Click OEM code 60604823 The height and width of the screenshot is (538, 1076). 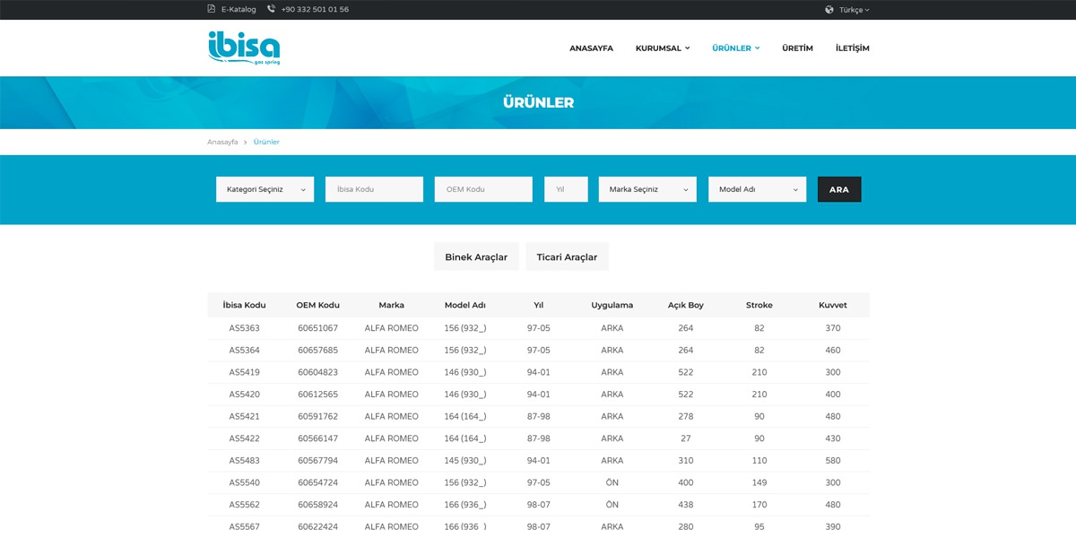(x=318, y=372)
